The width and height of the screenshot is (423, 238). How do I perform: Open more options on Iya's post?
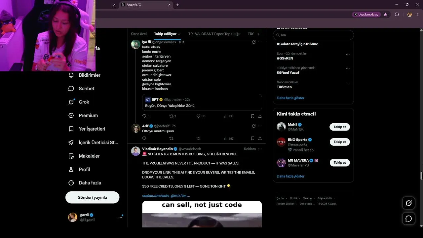[260, 42]
